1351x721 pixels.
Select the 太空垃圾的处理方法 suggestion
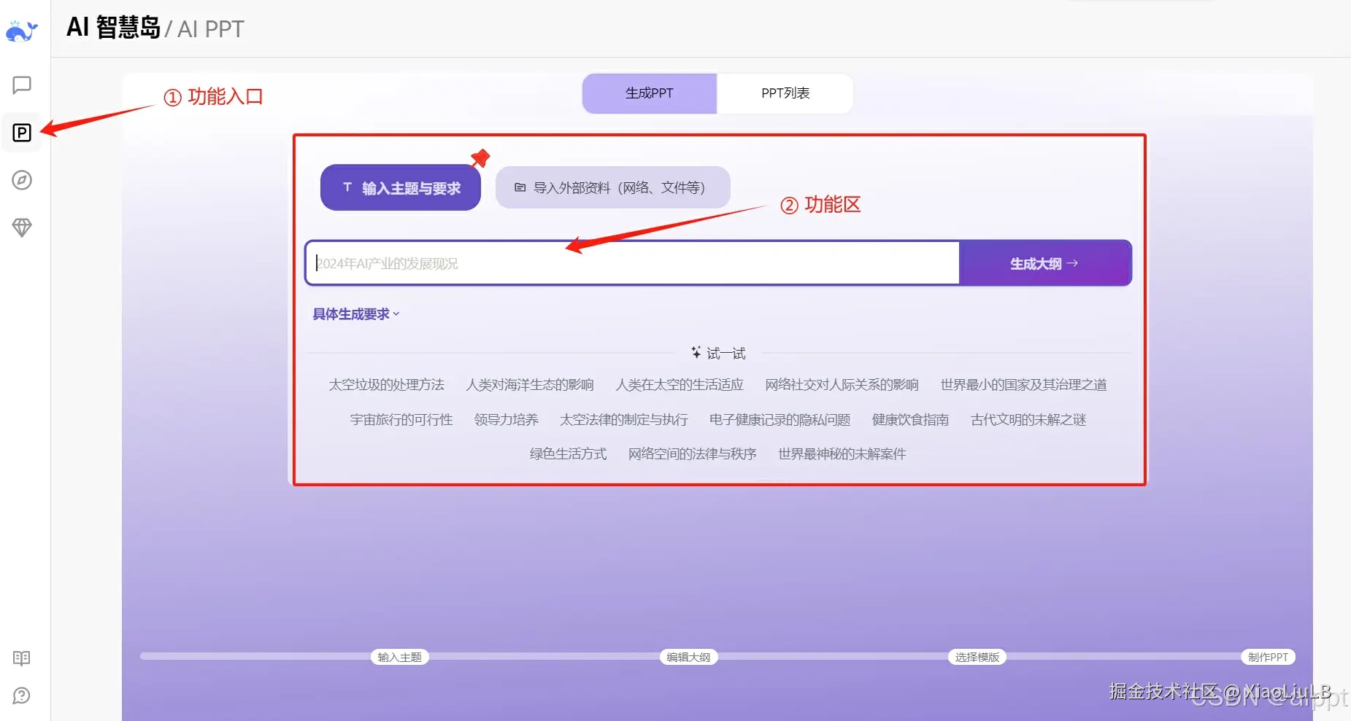coord(387,385)
